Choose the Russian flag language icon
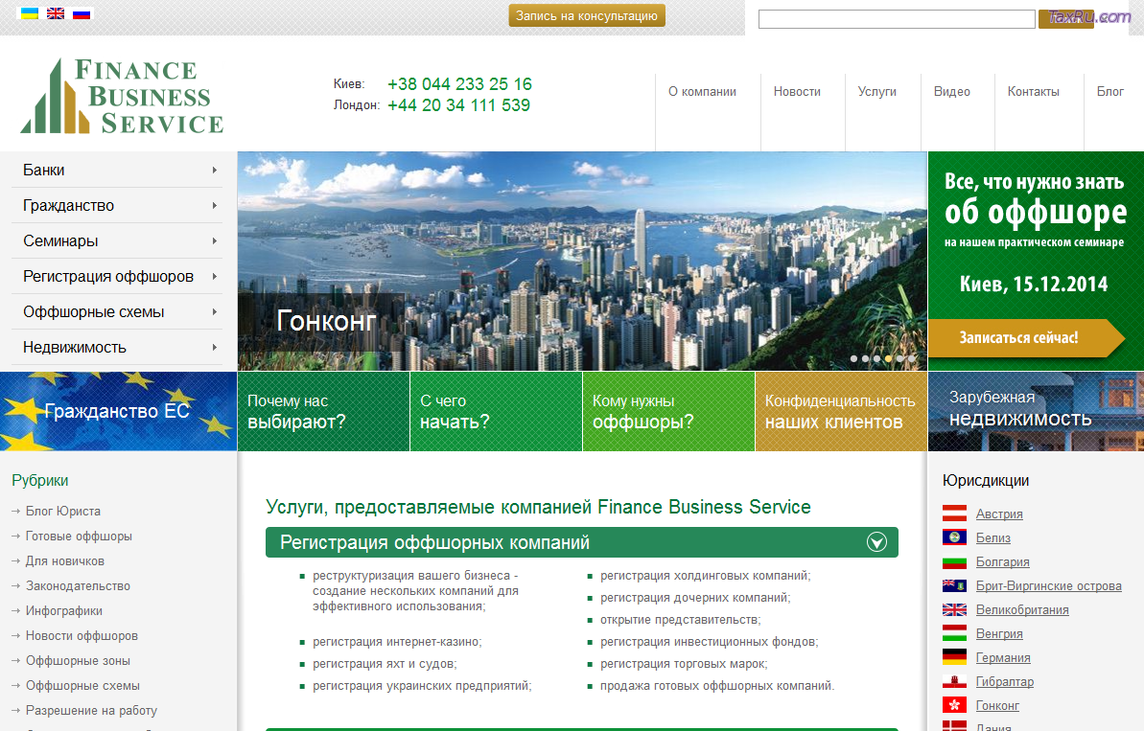The height and width of the screenshot is (731, 1144). [82, 13]
